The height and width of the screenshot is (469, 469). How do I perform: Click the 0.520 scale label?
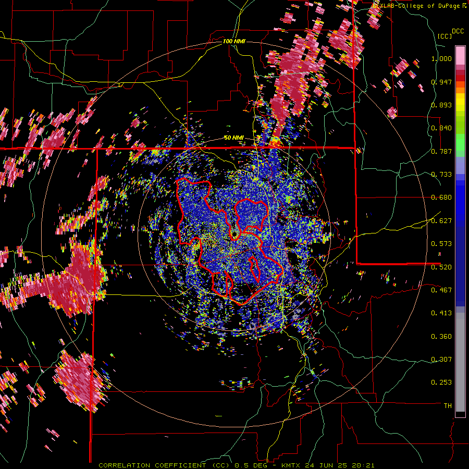[x=441, y=267]
